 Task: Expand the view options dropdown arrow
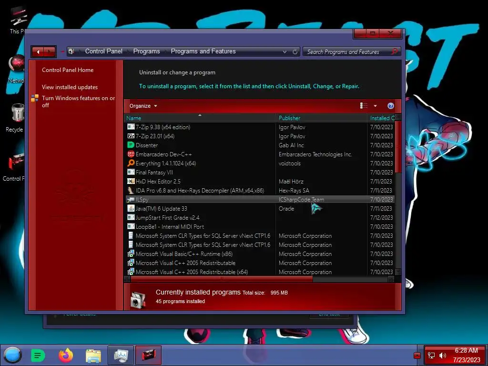[x=376, y=106]
